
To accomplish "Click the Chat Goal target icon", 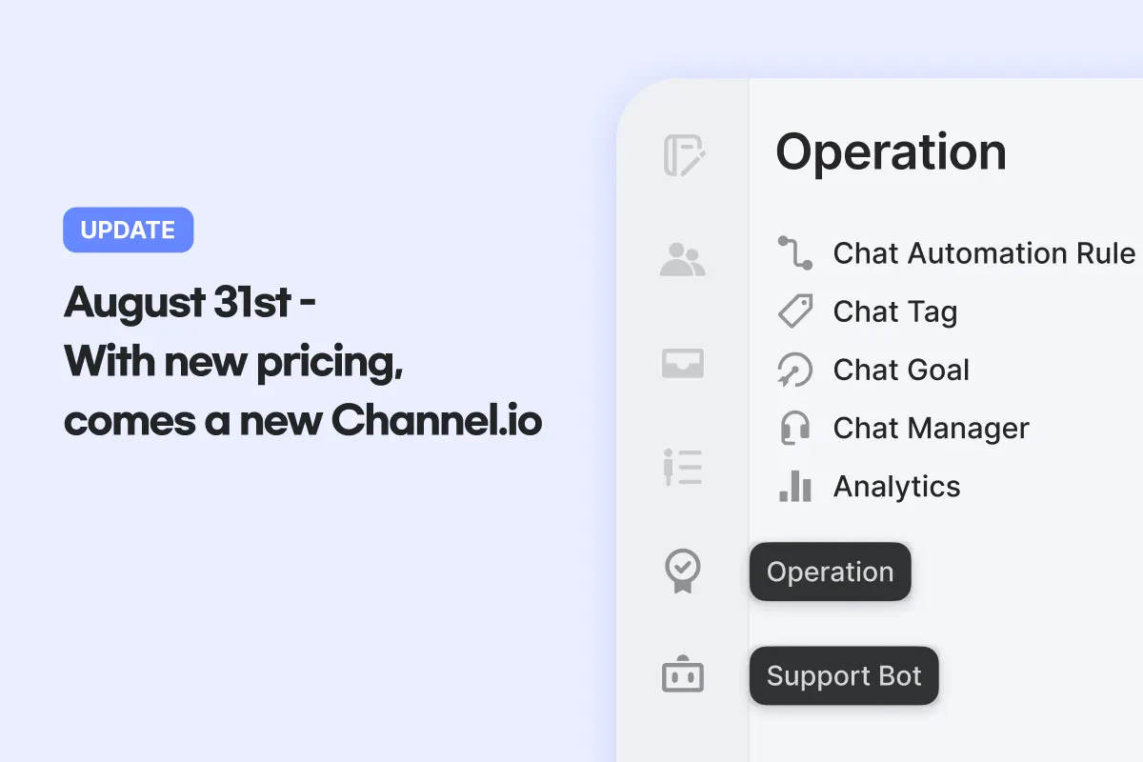I will 794,370.
